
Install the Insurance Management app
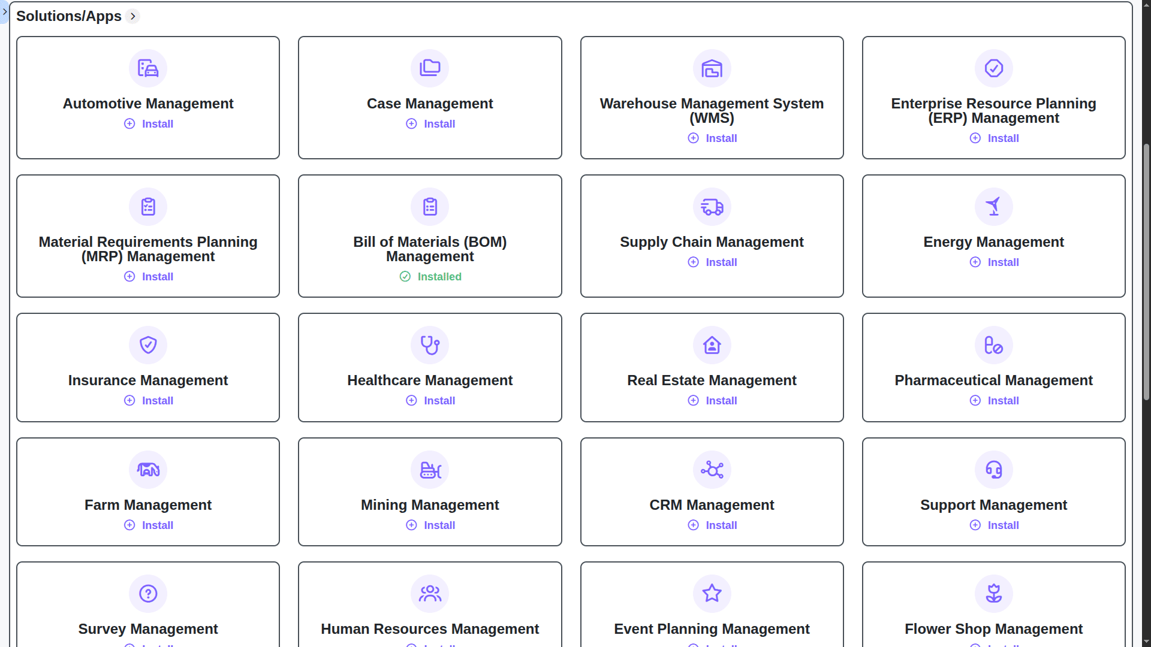[148, 400]
